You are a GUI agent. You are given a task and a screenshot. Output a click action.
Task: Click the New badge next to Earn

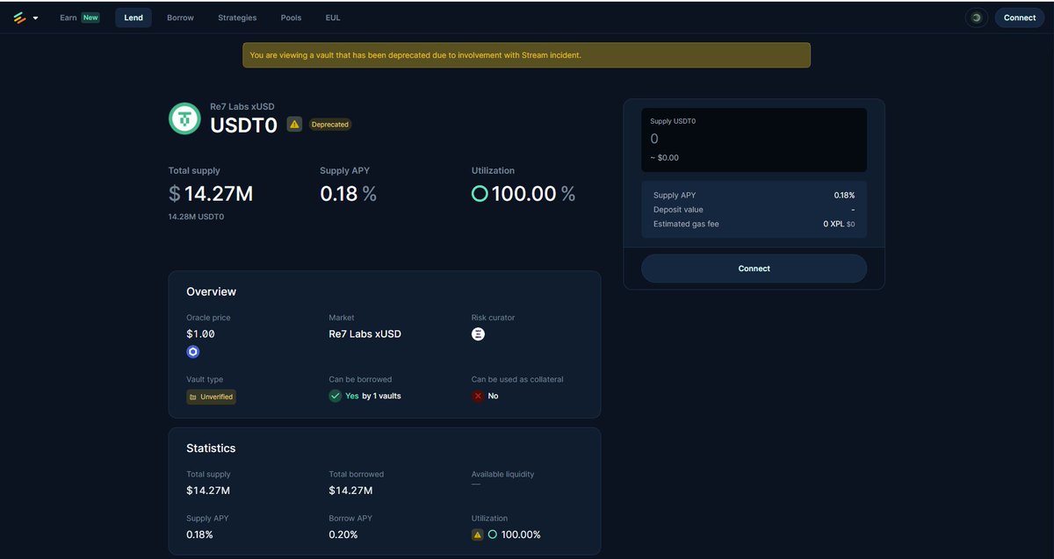point(90,18)
